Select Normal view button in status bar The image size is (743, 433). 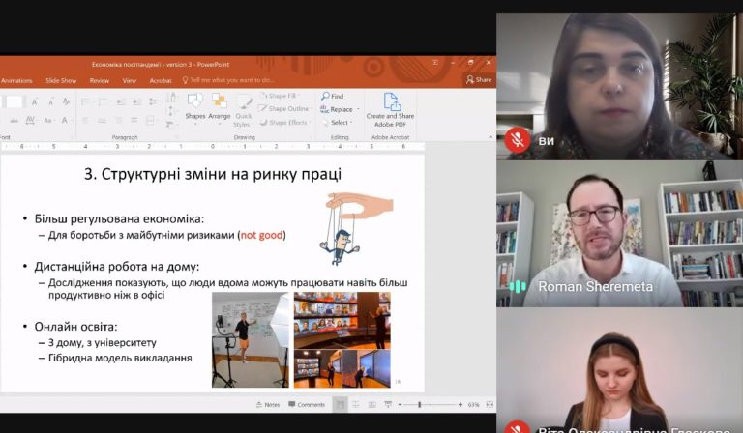point(340,405)
